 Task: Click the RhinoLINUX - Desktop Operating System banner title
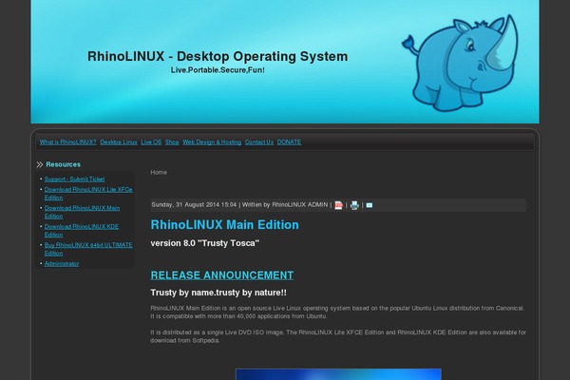(x=218, y=56)
